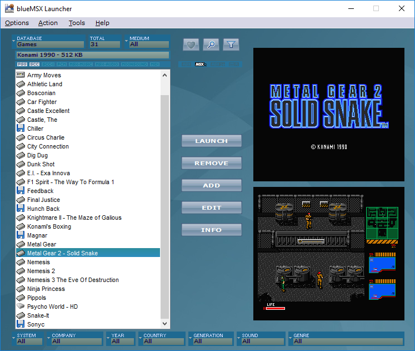Open search with the magnifier icon
The image size is (415, 351).
(x=211, y=45)
